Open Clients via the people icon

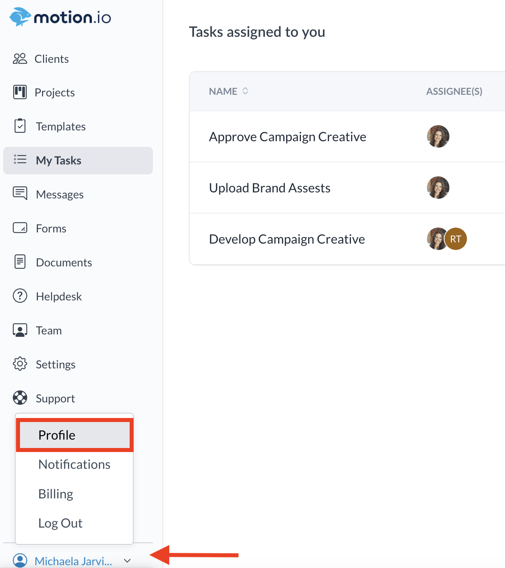pyautogui.click(x=20, y=59)
